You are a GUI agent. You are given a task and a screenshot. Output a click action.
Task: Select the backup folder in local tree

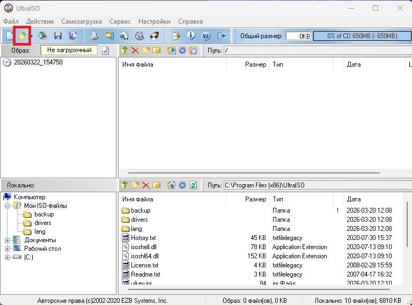[44, 214]
